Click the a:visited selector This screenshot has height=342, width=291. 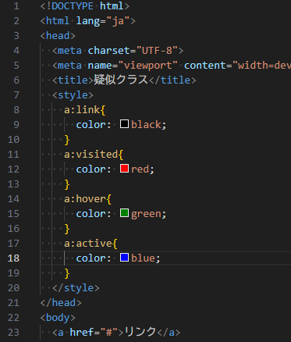point(90,155)
